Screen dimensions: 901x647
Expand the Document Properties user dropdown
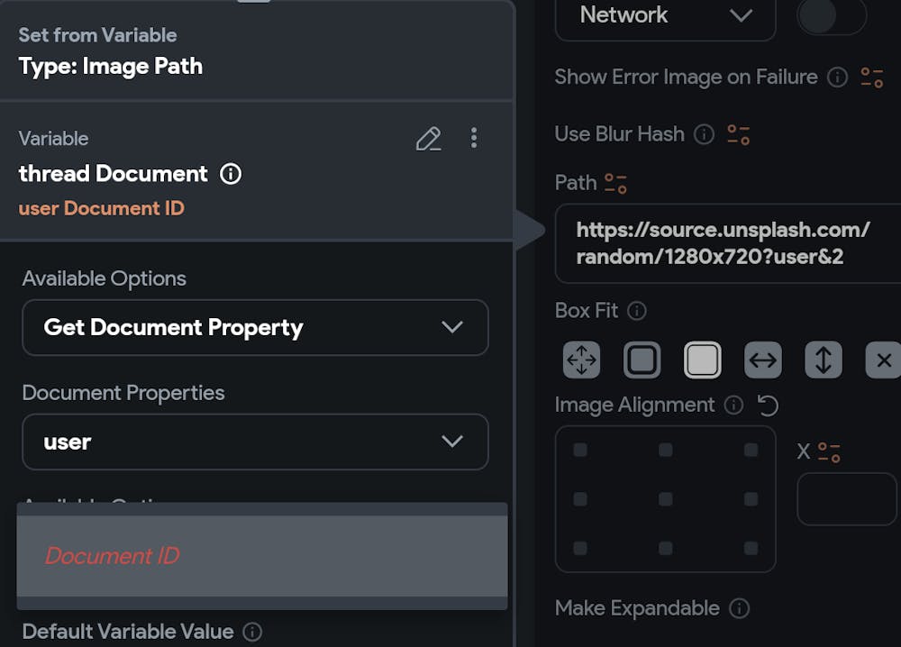pyautogui.click(x=255, y=442)
